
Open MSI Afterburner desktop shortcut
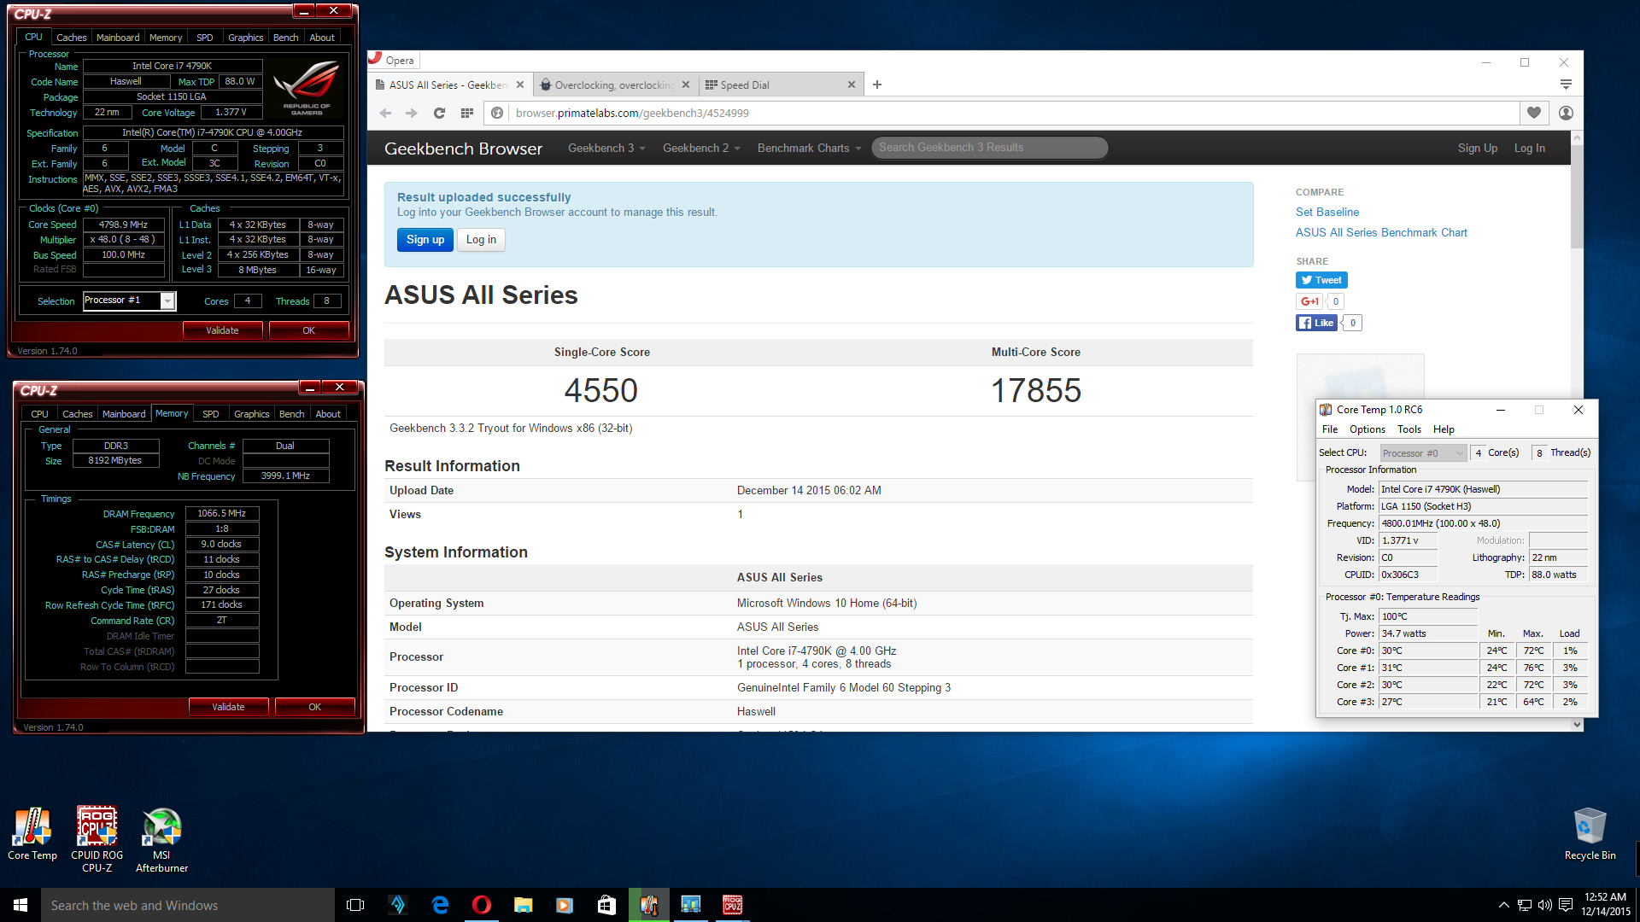coord(161,839)
